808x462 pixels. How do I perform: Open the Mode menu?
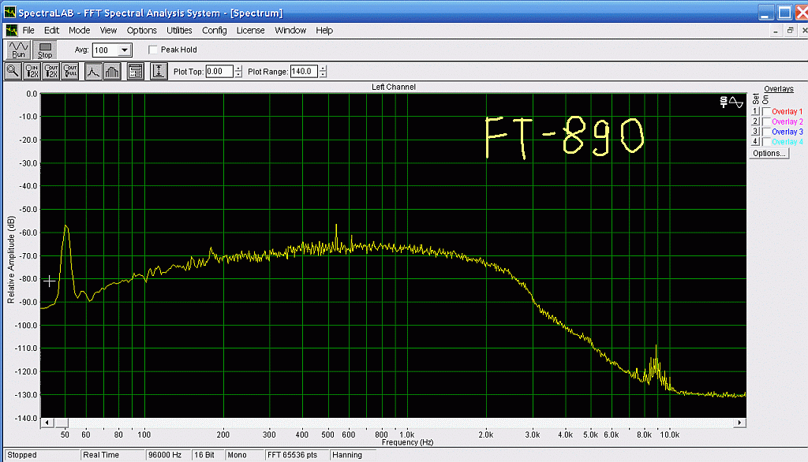tap(80, 31)
